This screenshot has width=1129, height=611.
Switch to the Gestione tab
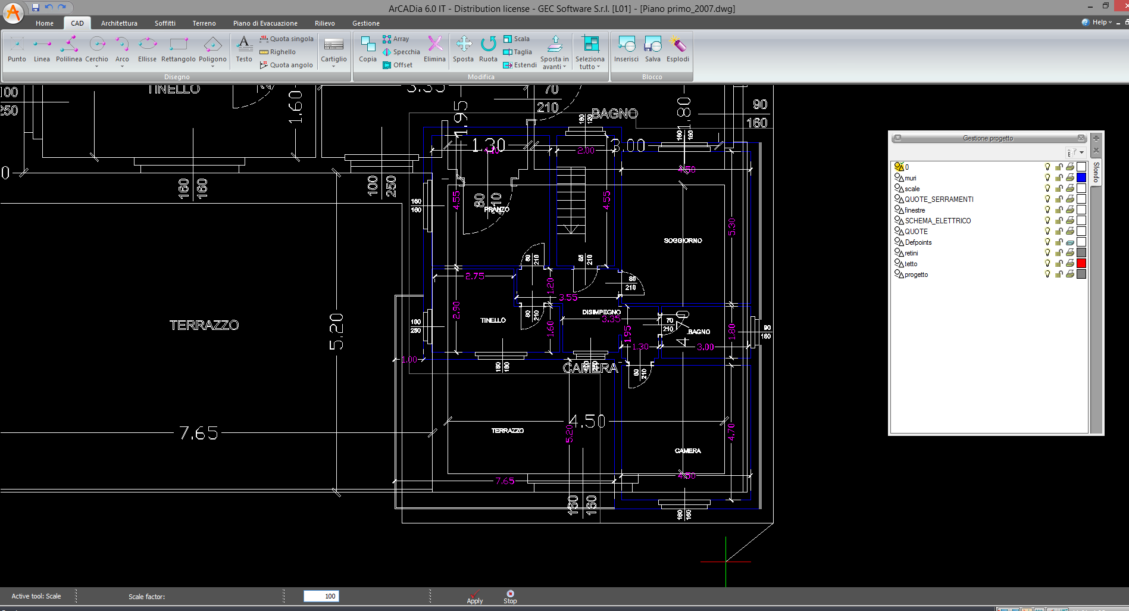pyautogui.click(x=366, y=23)
